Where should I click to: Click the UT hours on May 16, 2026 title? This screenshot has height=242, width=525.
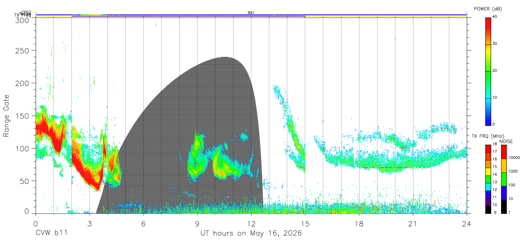tap(251, 233)
